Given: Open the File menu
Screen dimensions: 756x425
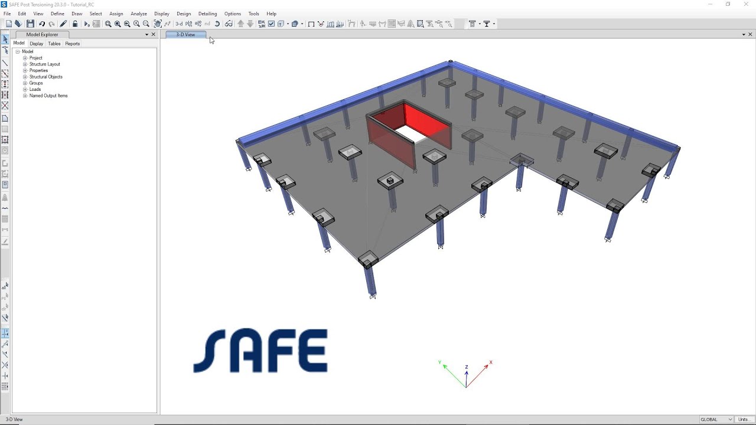Looking at the screenshot, I should [7, 14].
